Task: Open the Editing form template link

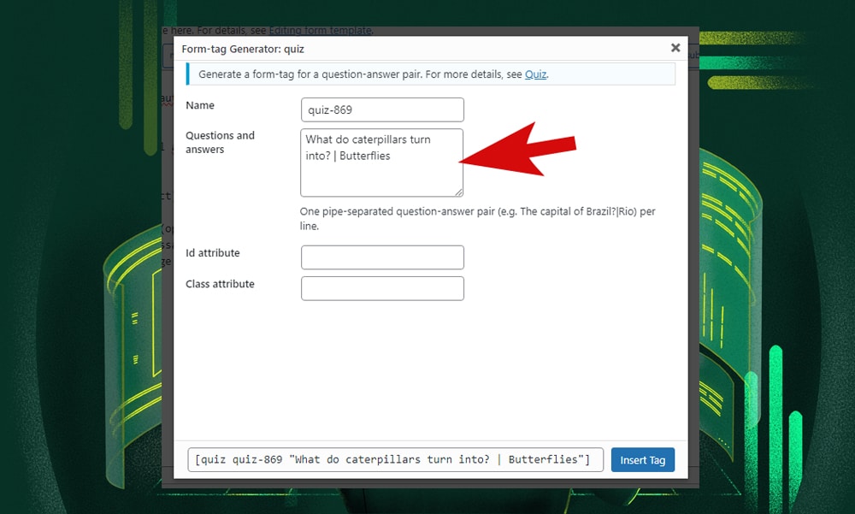Action: [321, 30]
